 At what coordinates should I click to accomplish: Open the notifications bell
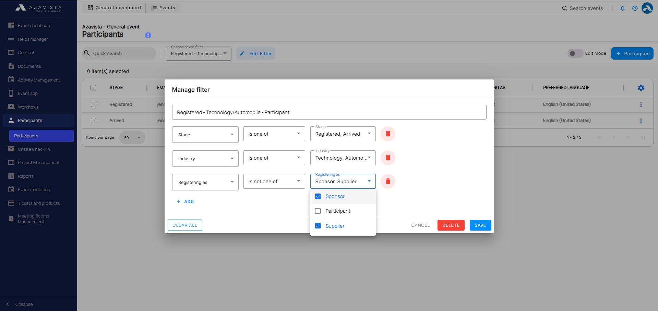[622, 8]
